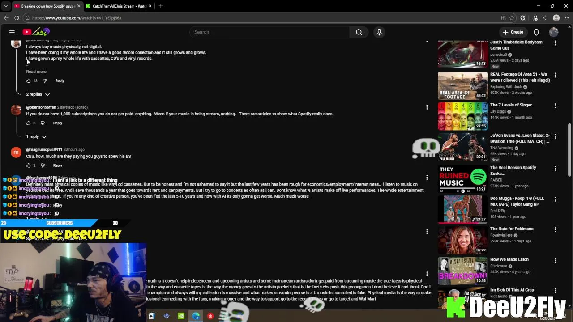
Task: Click Read more on the first comment
Action: point(36,72)
